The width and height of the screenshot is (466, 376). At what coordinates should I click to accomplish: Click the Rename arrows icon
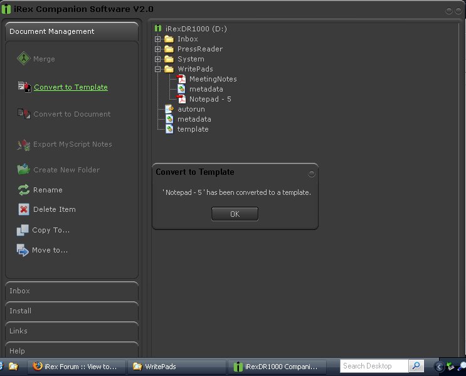(x=24, y=190)
